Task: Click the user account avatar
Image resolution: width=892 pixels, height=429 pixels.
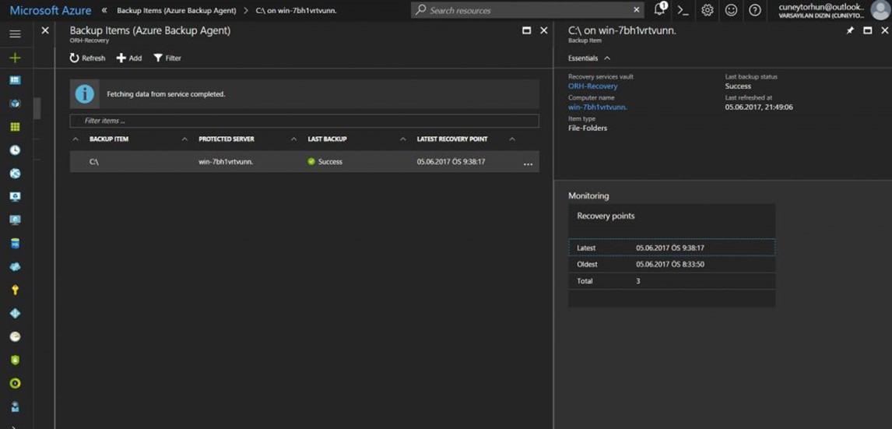Action: tap(880, 10)
